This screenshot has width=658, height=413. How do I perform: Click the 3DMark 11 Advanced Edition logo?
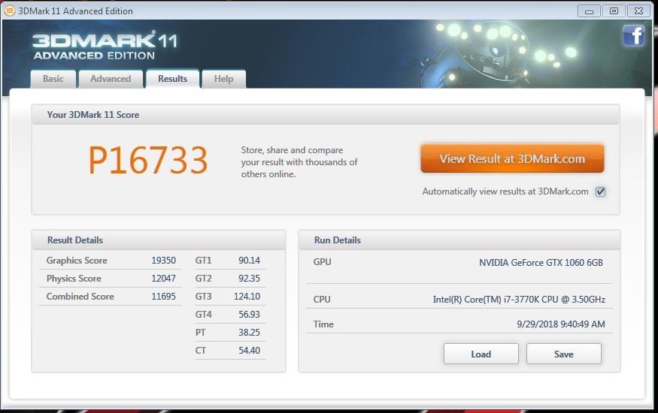pyautogui.click(x=105, y=45)
